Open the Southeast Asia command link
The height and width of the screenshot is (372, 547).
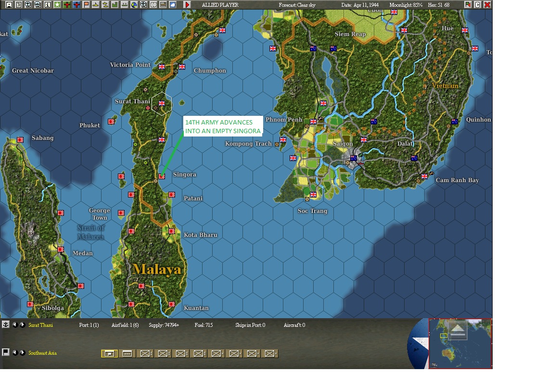[42, 353]
